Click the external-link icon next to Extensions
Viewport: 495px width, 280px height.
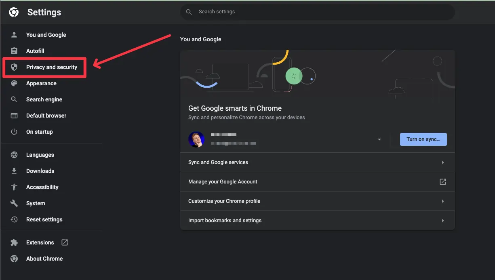click(65, 242)
